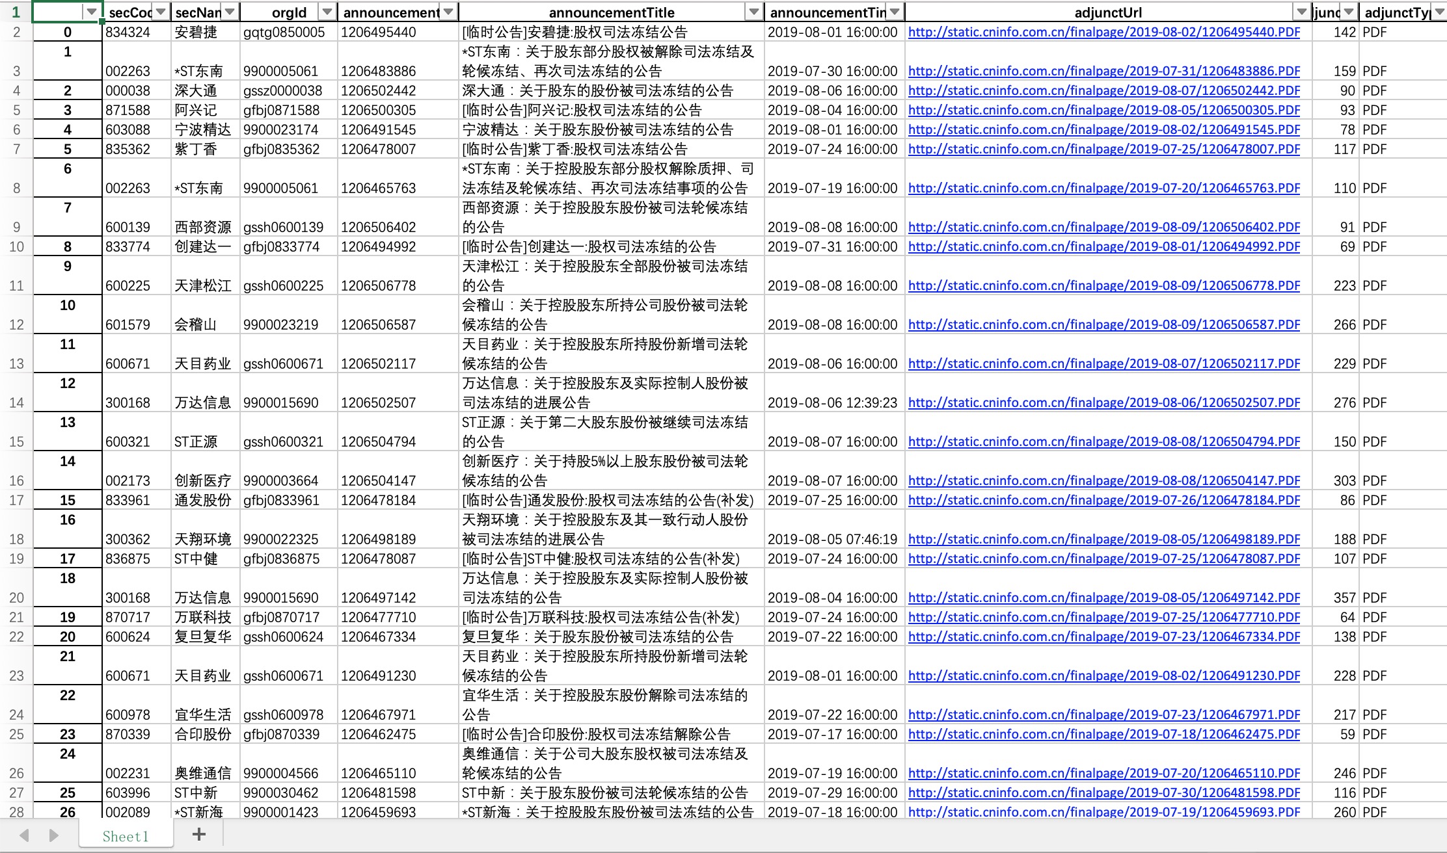Open announcementTime column filter dropdown

point(895,12)
